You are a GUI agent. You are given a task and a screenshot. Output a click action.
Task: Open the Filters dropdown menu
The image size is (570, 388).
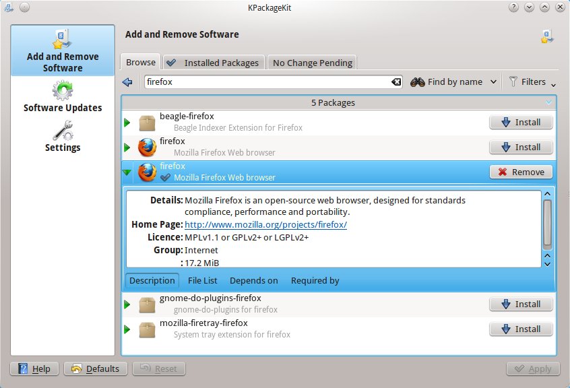click(532, 82)
